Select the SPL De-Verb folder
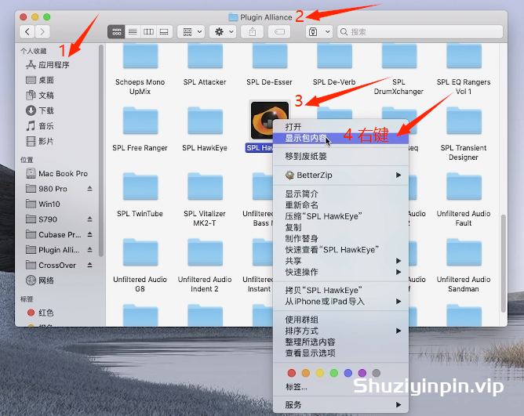This screenshot has width=524, height=416. pyautogui.click(x=334, y=56)
